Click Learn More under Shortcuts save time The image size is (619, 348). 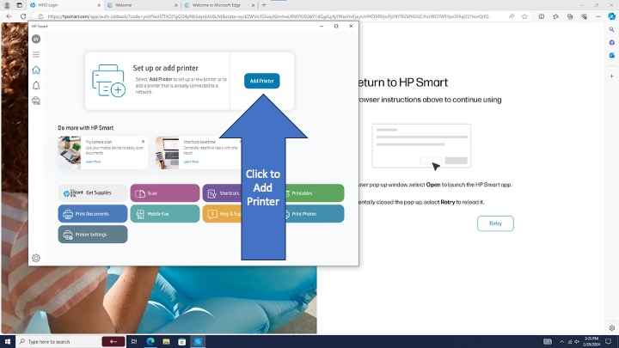pos(191,162)
